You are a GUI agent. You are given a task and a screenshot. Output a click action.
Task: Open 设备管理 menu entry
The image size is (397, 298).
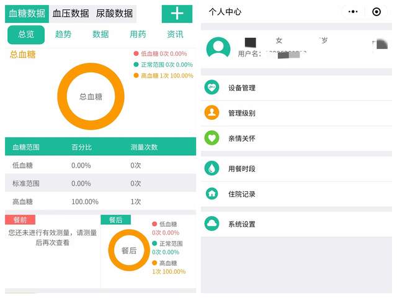coord(297,88)
